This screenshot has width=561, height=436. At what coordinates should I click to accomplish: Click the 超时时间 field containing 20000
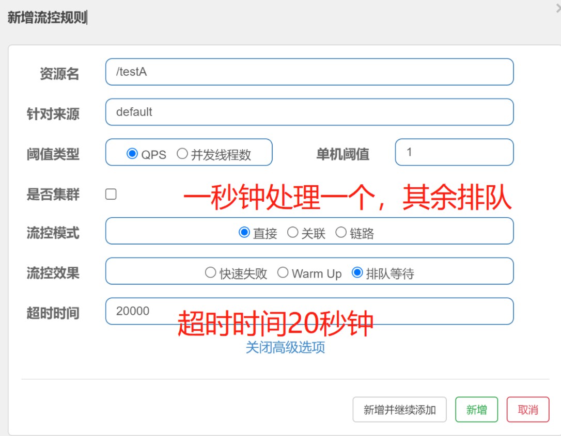pyautogui.click(x=309, y=311)
